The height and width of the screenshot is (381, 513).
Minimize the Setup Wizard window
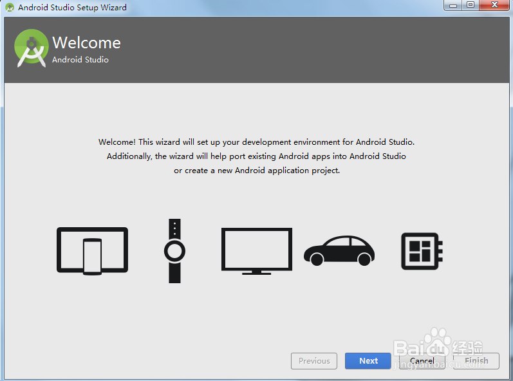click(454, 5)
